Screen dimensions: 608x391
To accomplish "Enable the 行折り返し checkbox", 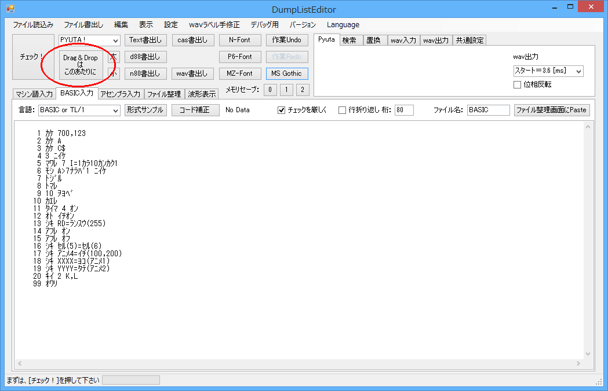I will (x=342, y=110).
